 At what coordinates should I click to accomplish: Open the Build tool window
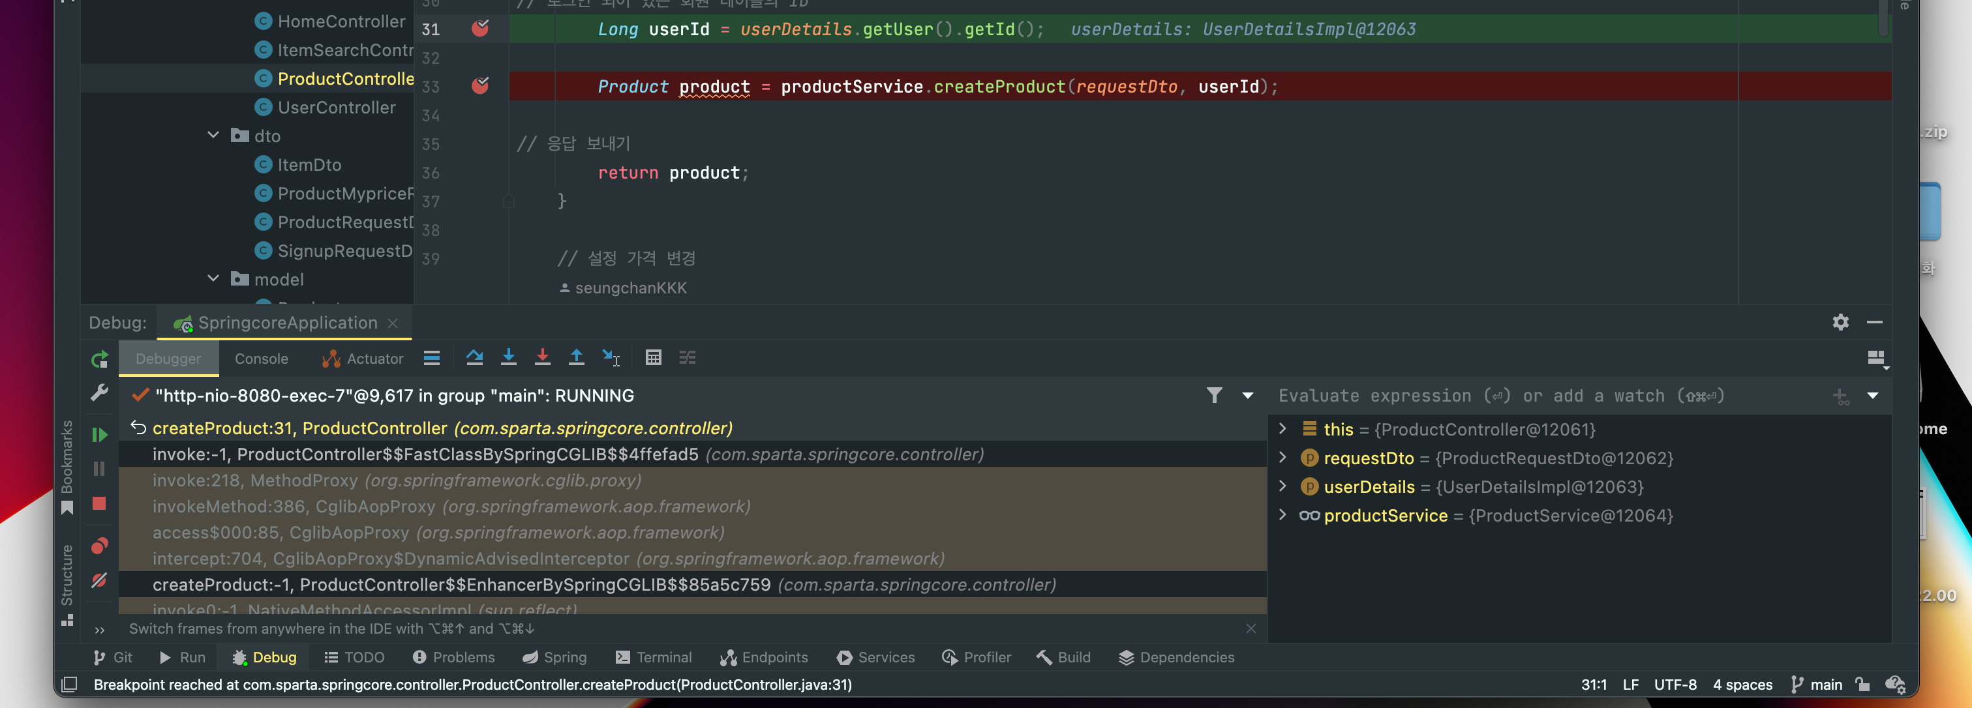1063,656
